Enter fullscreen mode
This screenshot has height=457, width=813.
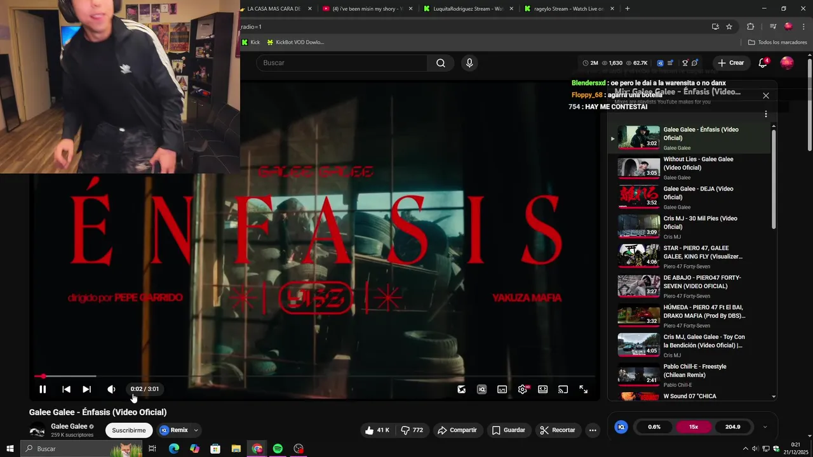(583, 389)
